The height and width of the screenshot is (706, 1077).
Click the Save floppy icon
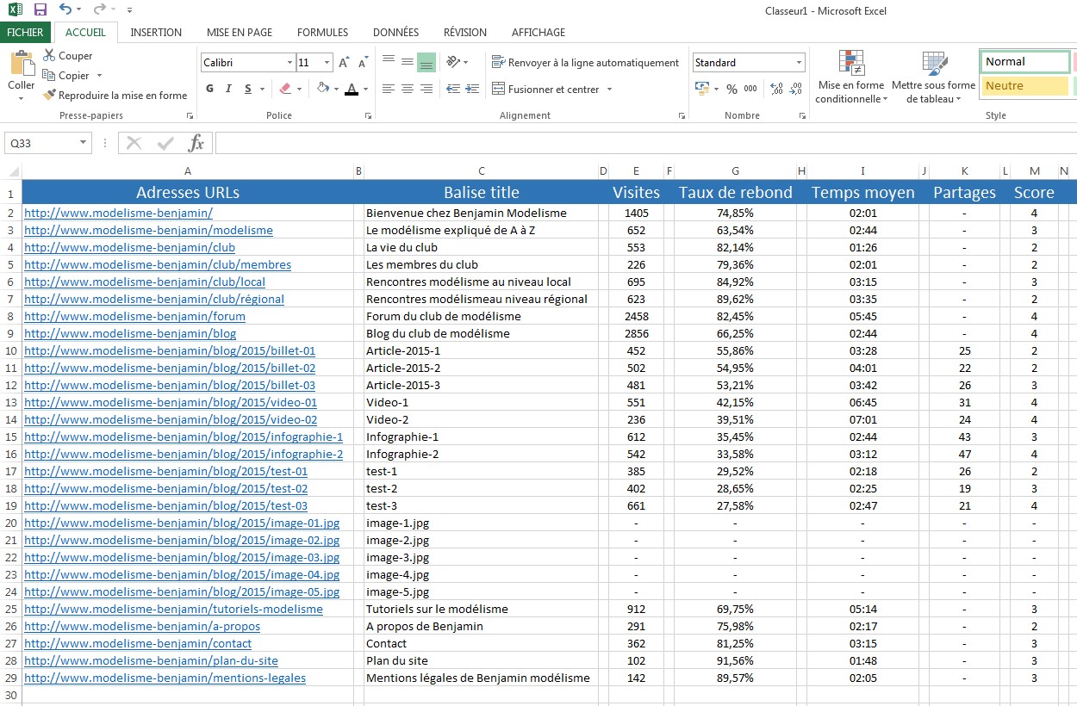(x=40, y=10)
